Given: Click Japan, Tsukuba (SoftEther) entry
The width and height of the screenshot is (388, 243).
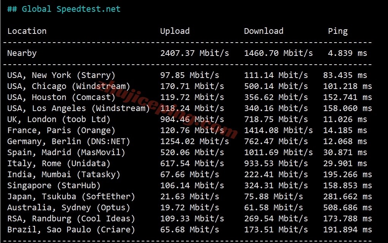Looking at the screenshot, I should point(71,196).
